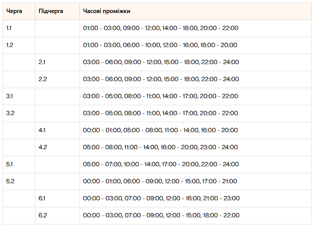Click time intervals ending with 17:00 - 21:00

(160, 181)
